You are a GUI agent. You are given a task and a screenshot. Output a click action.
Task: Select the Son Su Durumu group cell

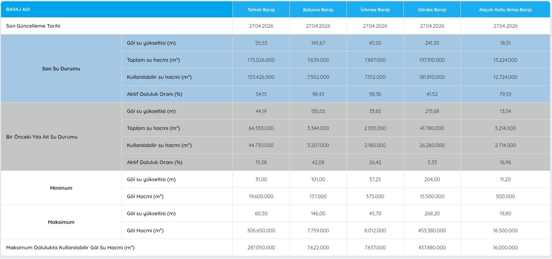pyautogui.click(x=61, y=69)
